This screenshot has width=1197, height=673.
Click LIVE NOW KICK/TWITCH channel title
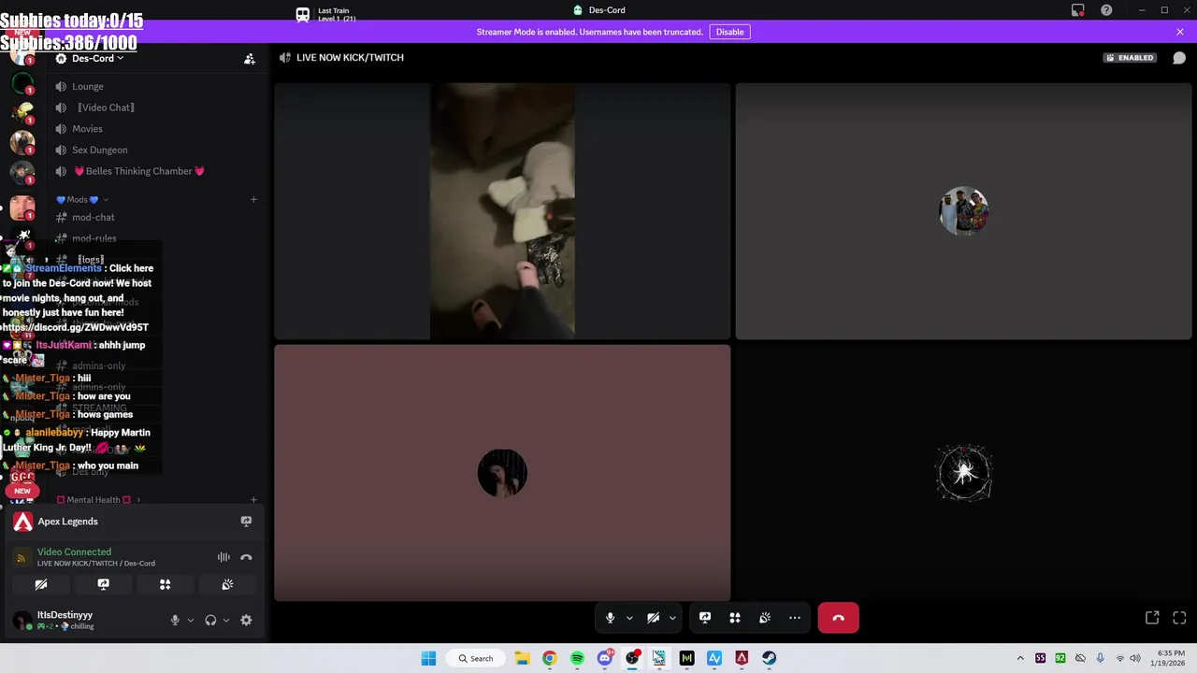tap(350, 58)
